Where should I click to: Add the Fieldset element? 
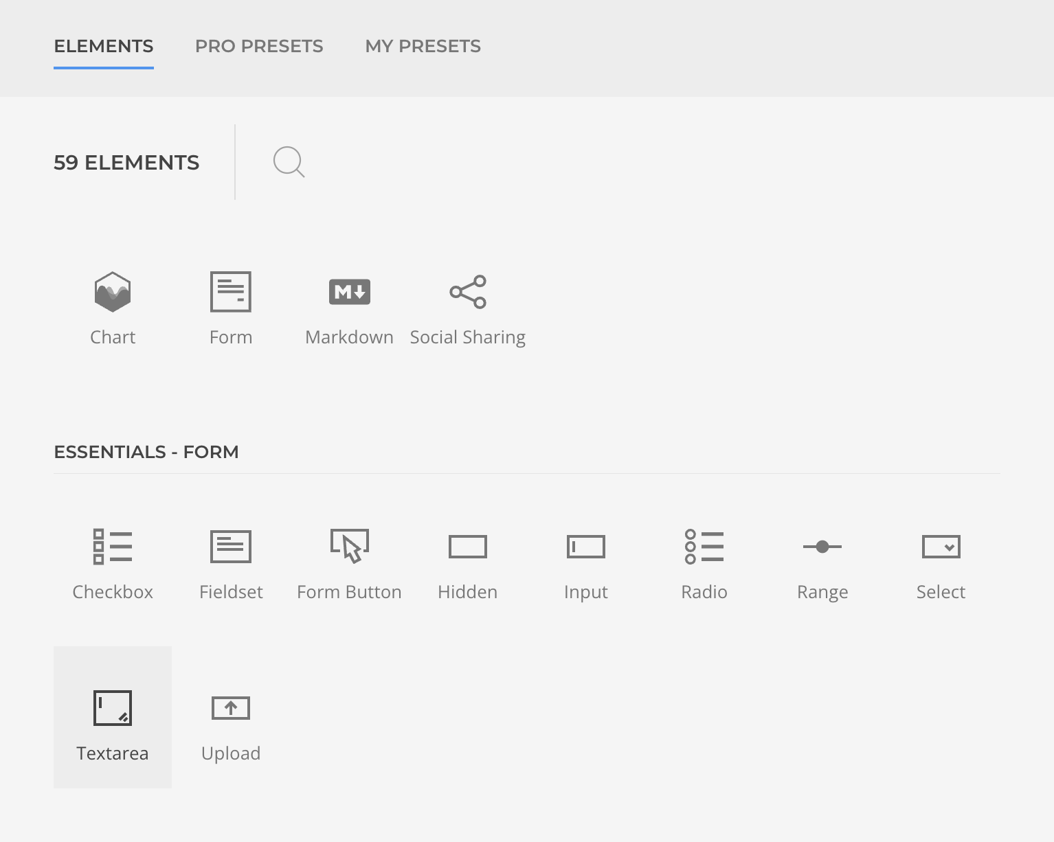[230, 563]
